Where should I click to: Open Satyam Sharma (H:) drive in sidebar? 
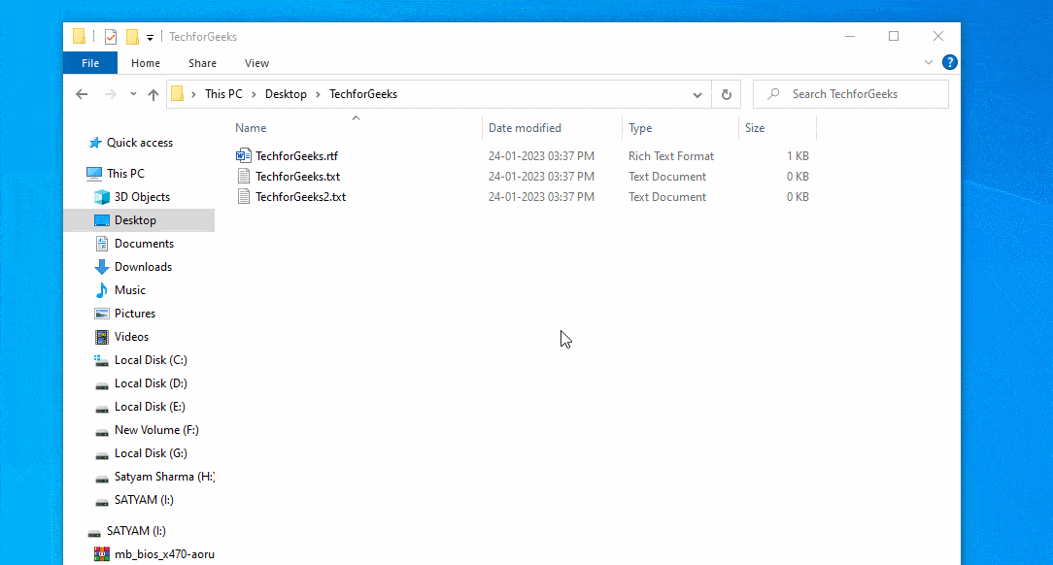(x=164, y=477)
